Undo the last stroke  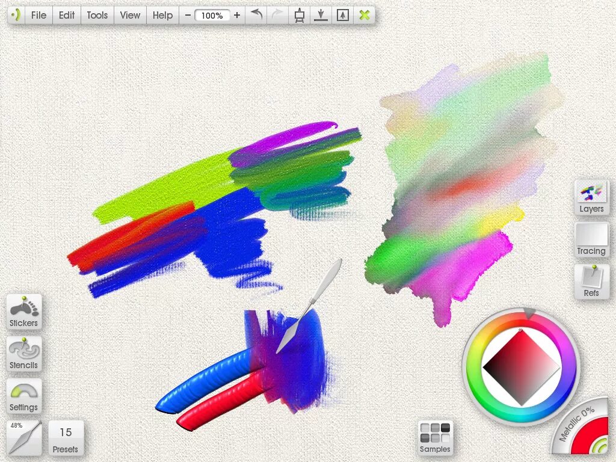pyautogui.click(x=256, y=15)
